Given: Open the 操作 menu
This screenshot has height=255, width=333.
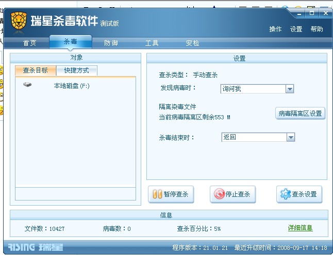Looking at the screenshot, I should [275, 29].
